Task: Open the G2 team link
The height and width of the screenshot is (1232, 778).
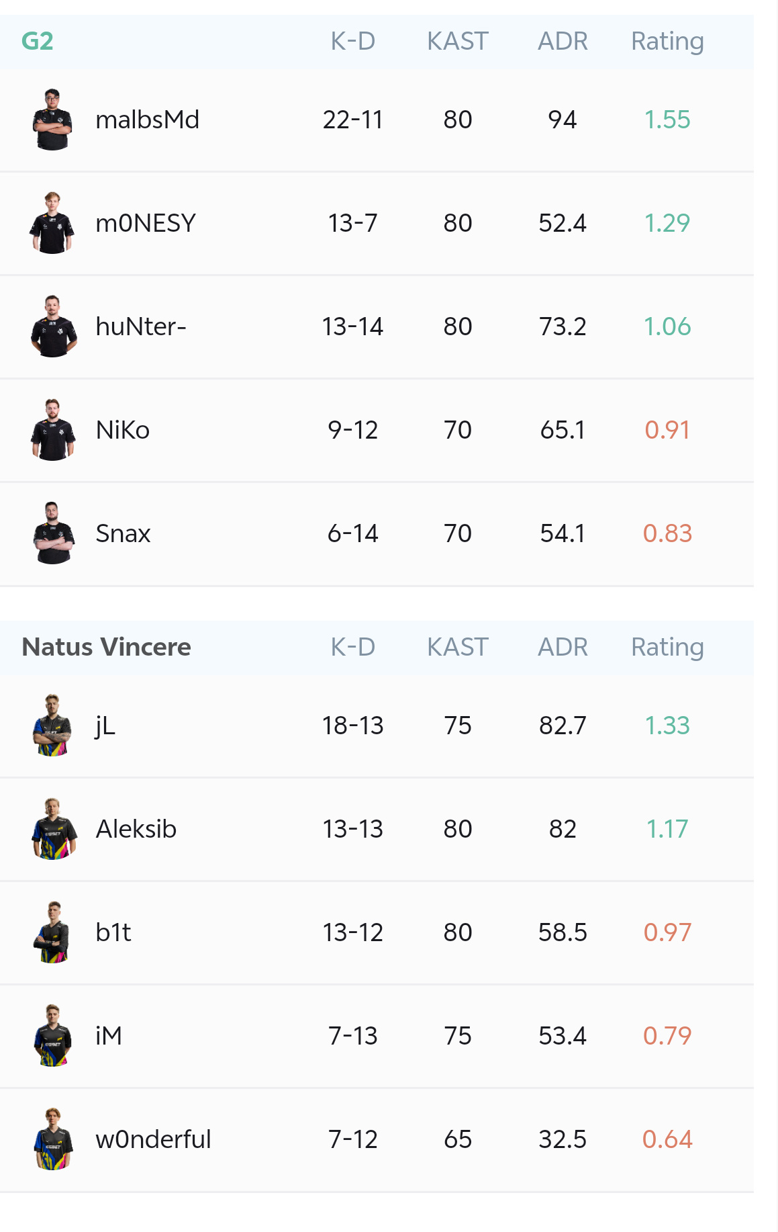Action: [x=38, y=42]
